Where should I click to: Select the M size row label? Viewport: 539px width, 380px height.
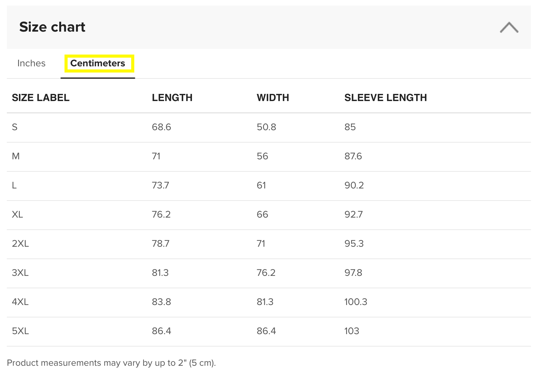[x=16, y=156]
